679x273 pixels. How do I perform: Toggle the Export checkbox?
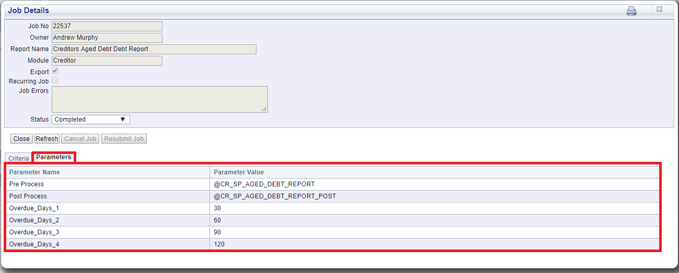55,71
